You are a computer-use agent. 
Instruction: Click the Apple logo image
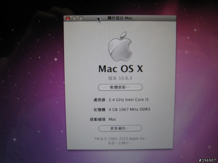[120, 47]
